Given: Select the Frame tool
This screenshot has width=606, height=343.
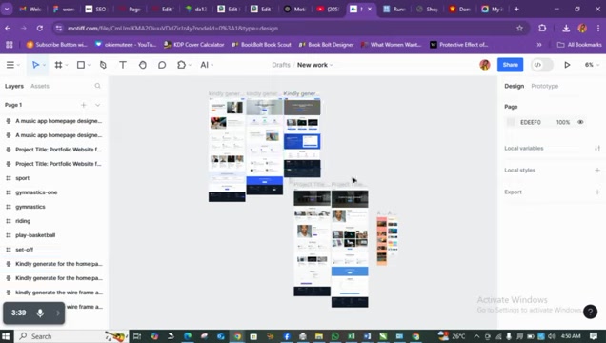Looking at the screenshot, I should pos(58,65).
